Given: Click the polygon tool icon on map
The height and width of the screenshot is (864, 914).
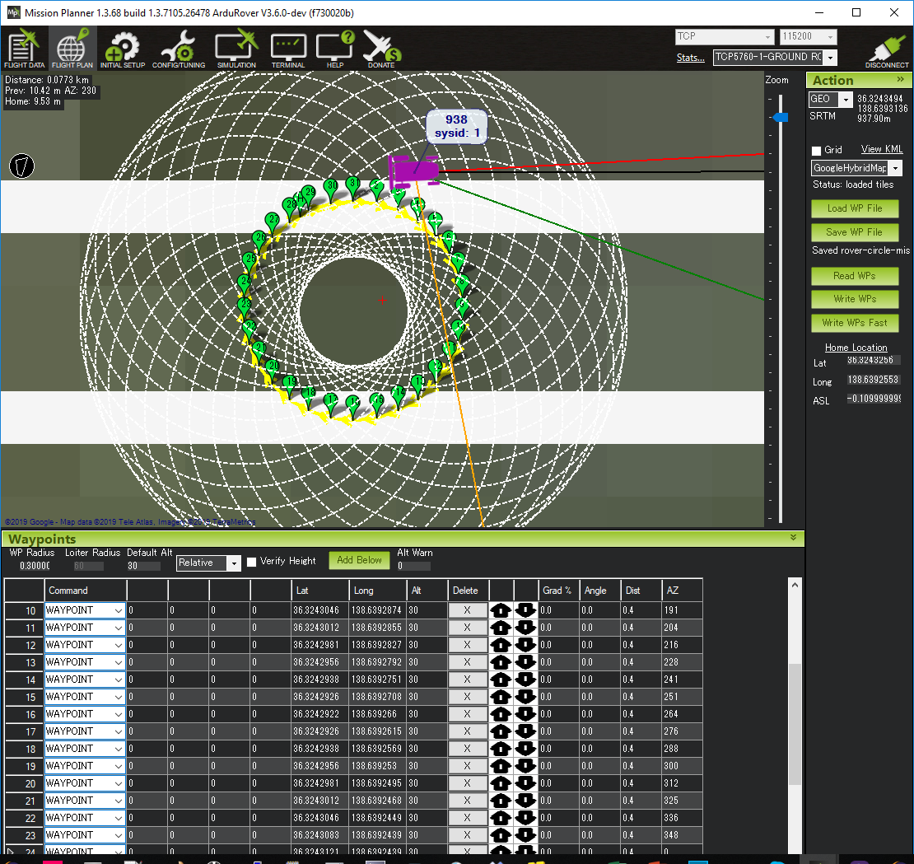Looking at the screenshot, I should pos(21,166).
